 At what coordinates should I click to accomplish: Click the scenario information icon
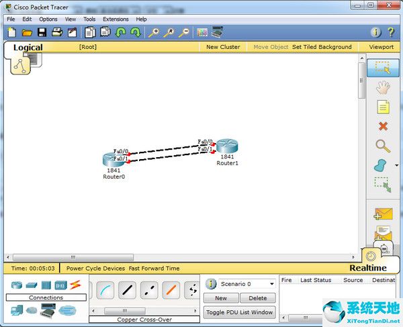[211, 284]
